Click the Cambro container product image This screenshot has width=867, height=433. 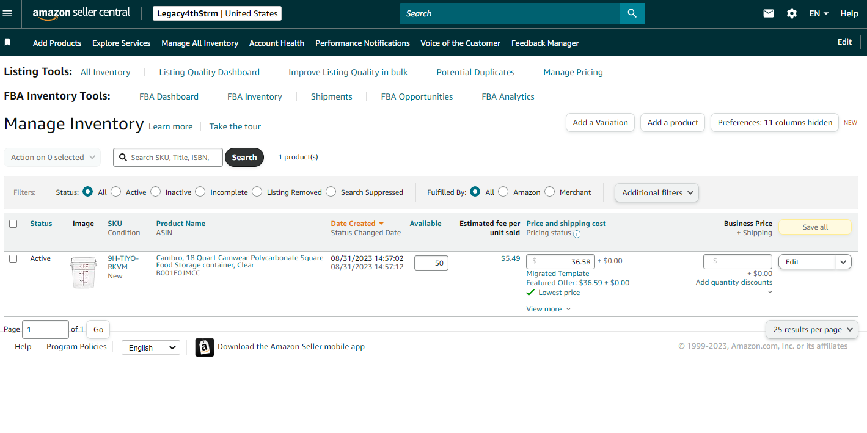coord(84,272)
